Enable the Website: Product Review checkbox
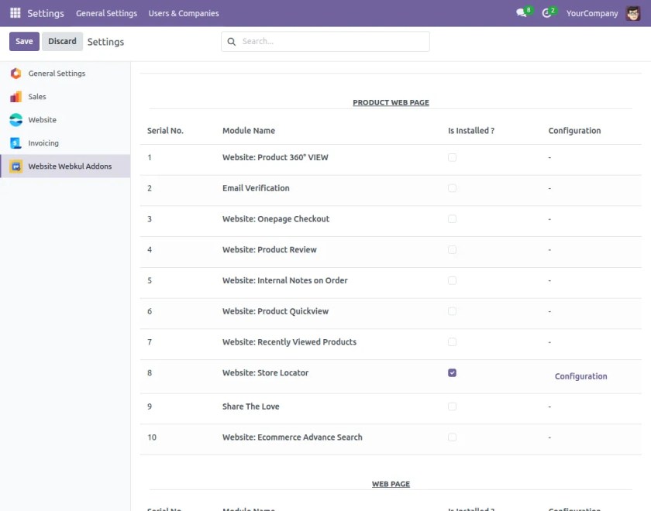The height and width of the screenshot is (511, 651). pos(452,249)
